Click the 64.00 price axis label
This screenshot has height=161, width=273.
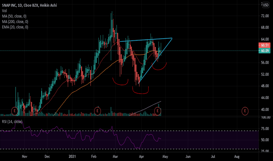point(265,39)
